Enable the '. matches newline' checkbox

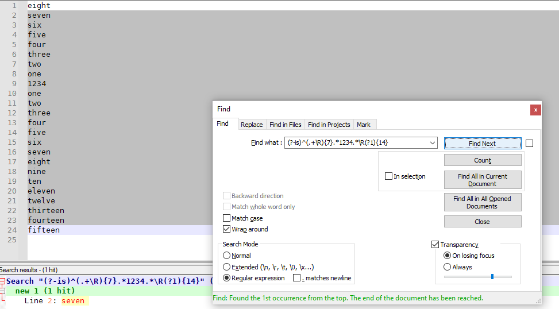coord(296,277)
